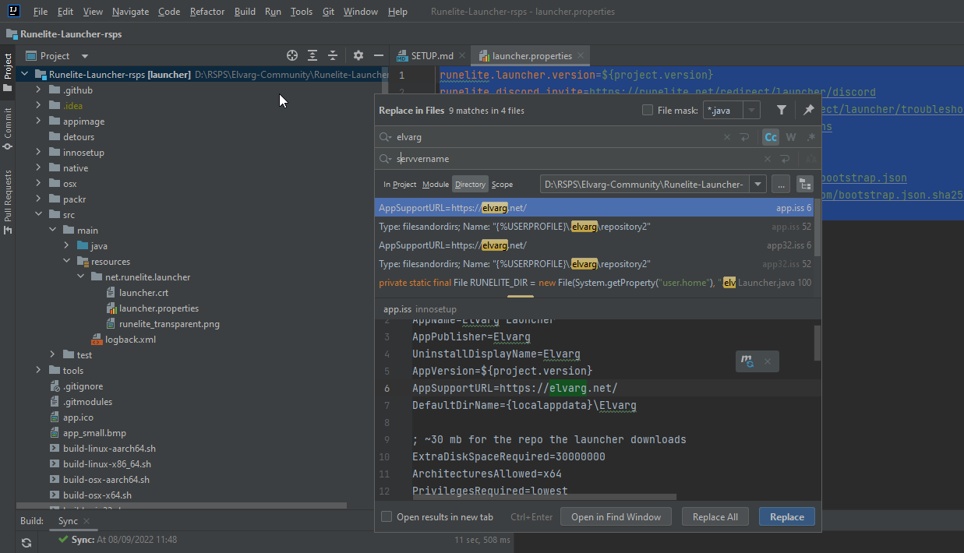Select 'Module' search scope
964x553 pixels.
(436, 185)
